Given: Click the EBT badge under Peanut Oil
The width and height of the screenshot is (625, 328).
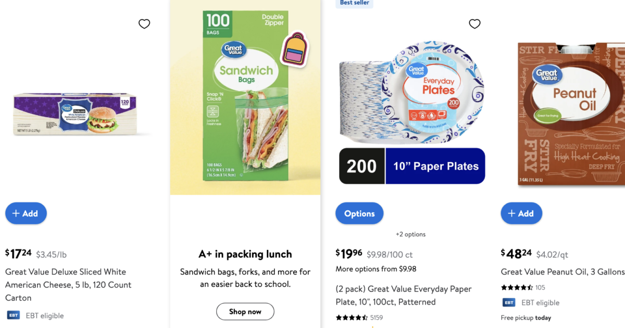Looking at the screenshot, I should [x=509, y=302].
